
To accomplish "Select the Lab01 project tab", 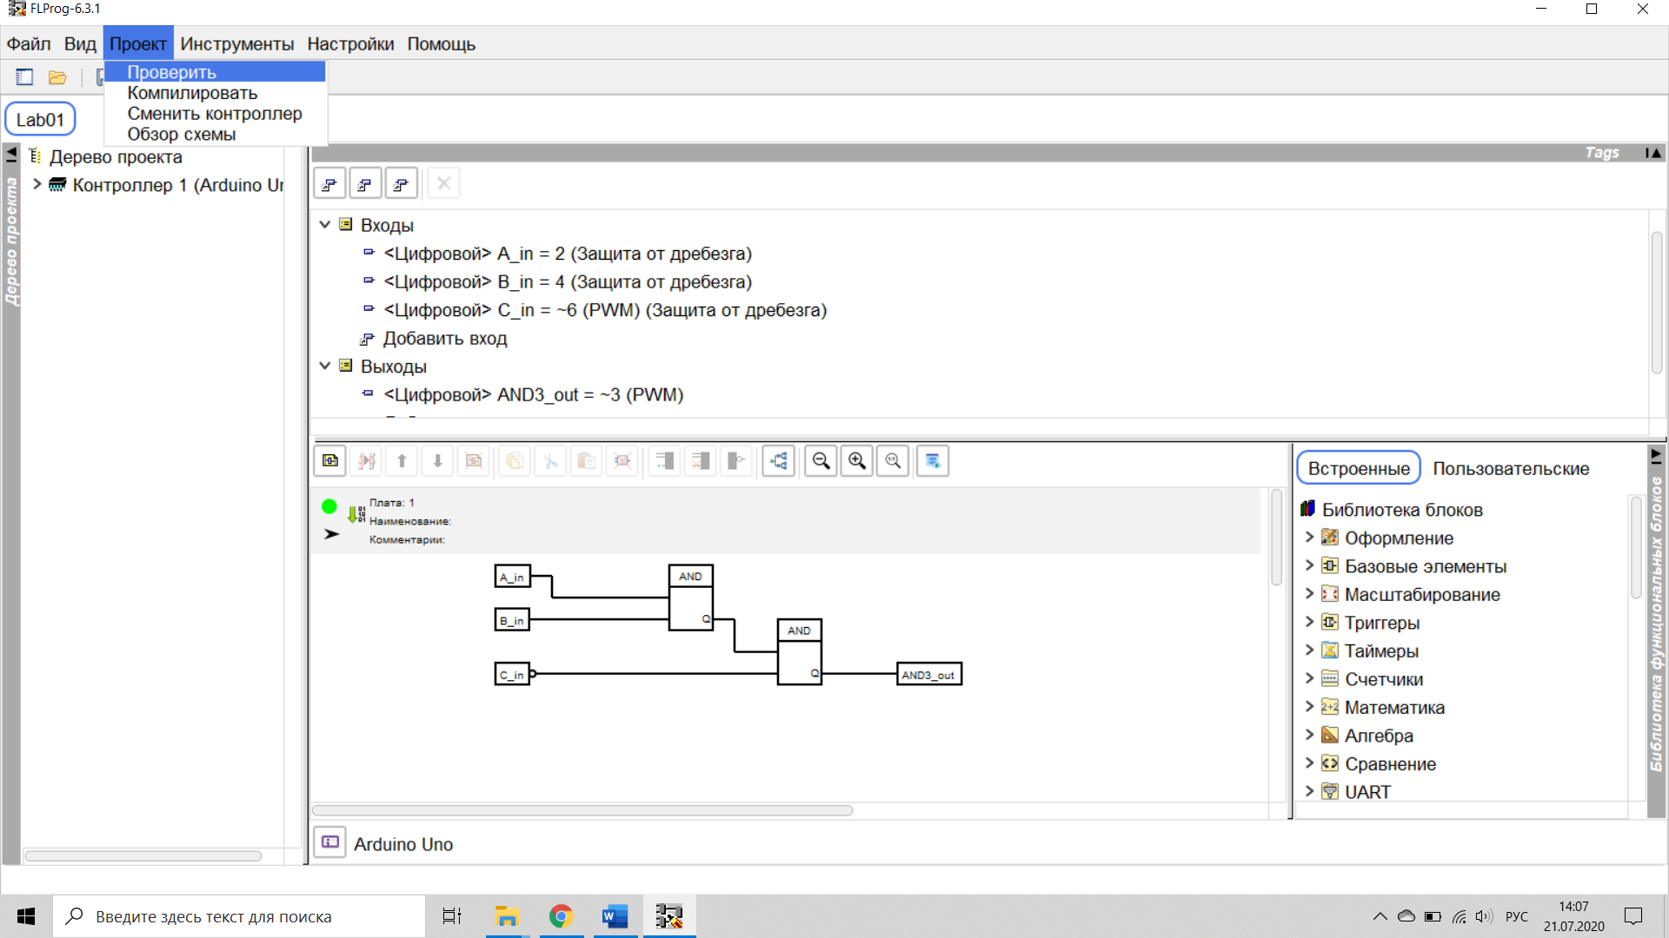I will [41, 120].
